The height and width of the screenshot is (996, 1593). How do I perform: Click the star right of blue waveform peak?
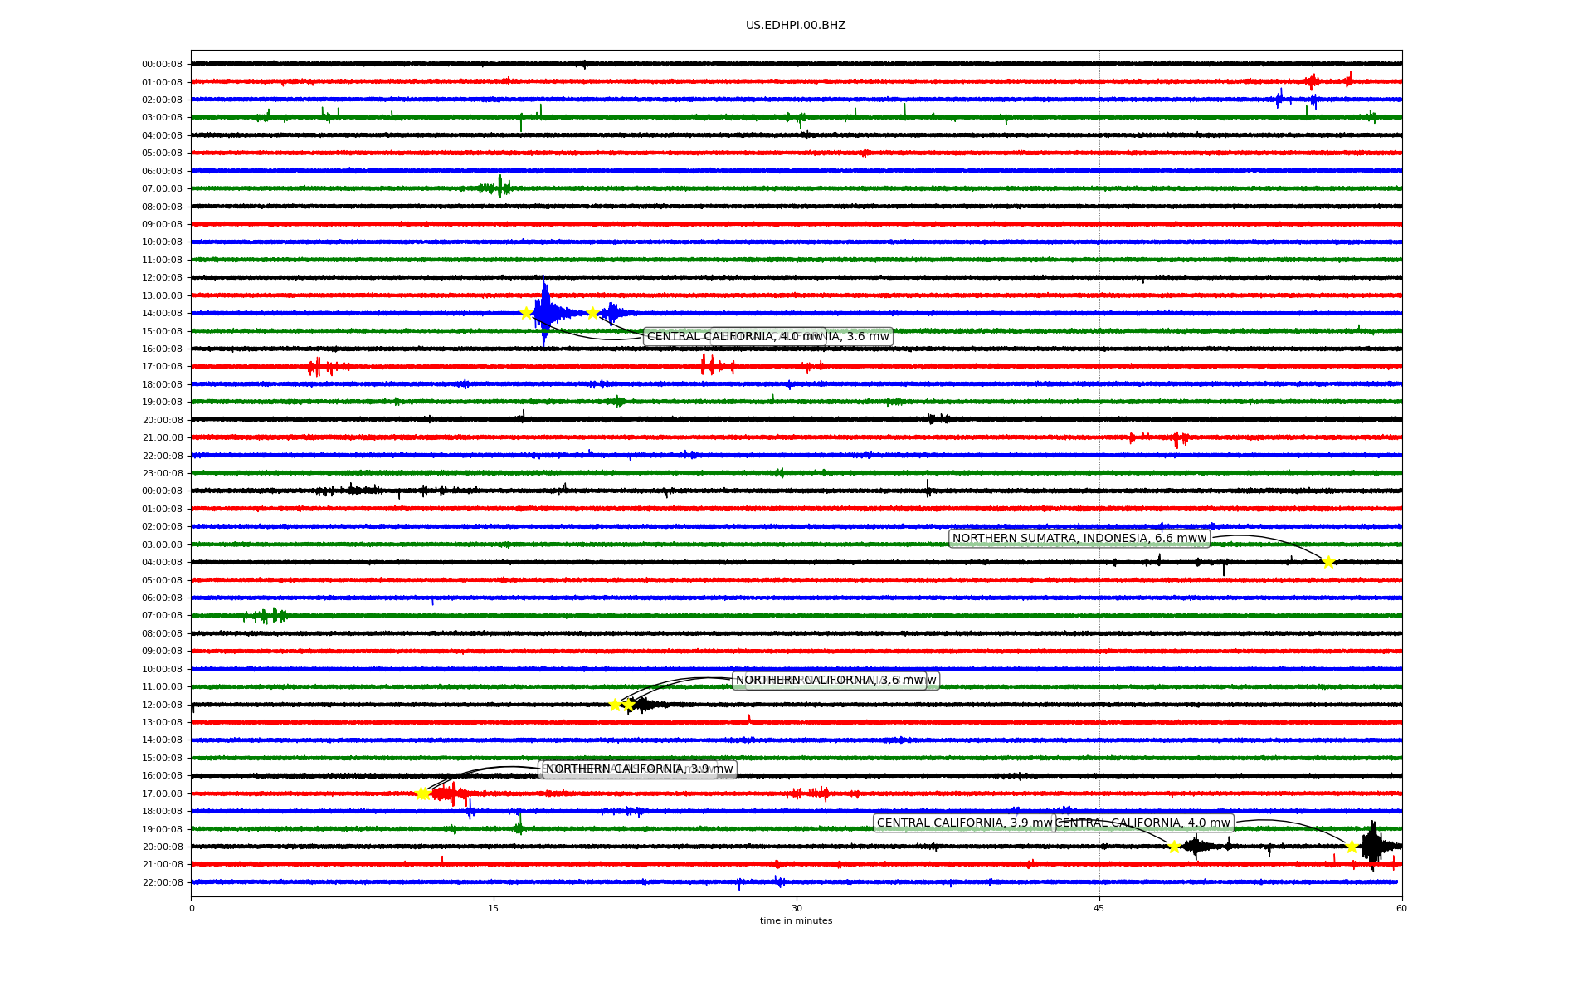[592, 313]
